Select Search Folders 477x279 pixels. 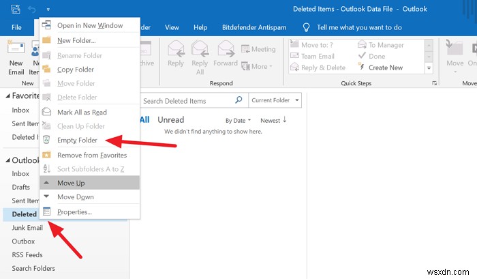(33, 268)
